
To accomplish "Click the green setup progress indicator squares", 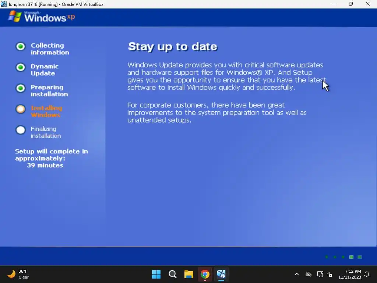I will (343, 257).
